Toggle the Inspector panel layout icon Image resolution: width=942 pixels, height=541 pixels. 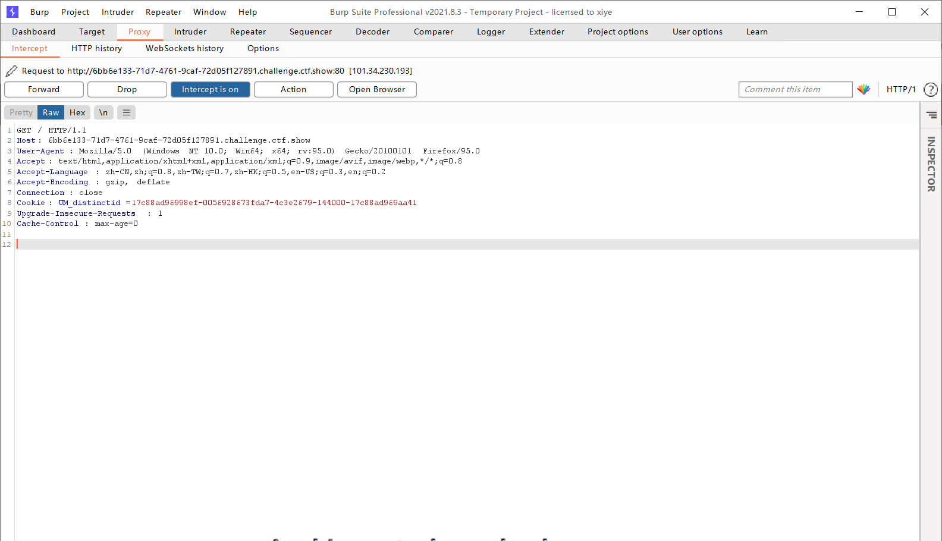pyautogui.click(x=931, y=115)
